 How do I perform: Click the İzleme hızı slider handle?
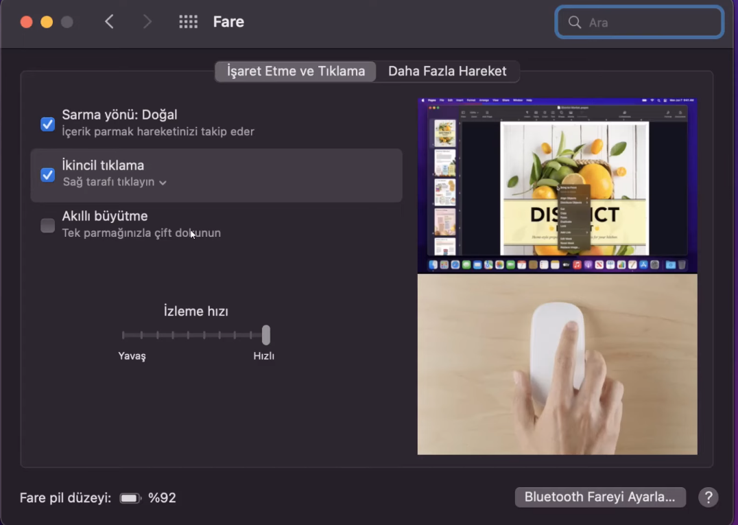265,336
